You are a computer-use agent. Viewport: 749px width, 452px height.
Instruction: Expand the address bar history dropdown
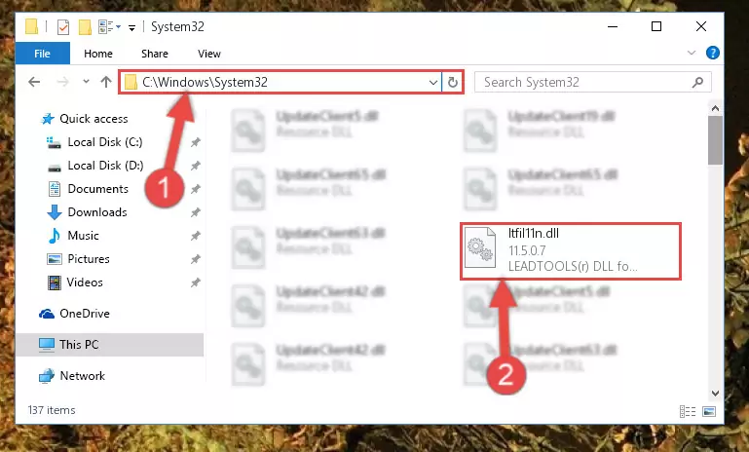click(x=433, y=82)
